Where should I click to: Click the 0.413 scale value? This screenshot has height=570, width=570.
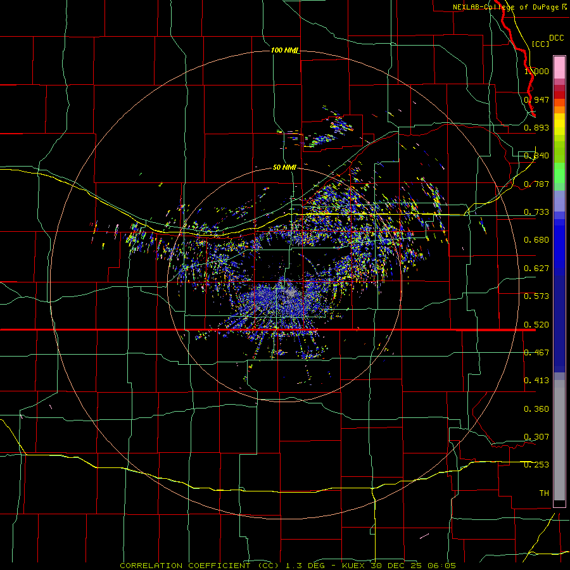click(536, 381)
